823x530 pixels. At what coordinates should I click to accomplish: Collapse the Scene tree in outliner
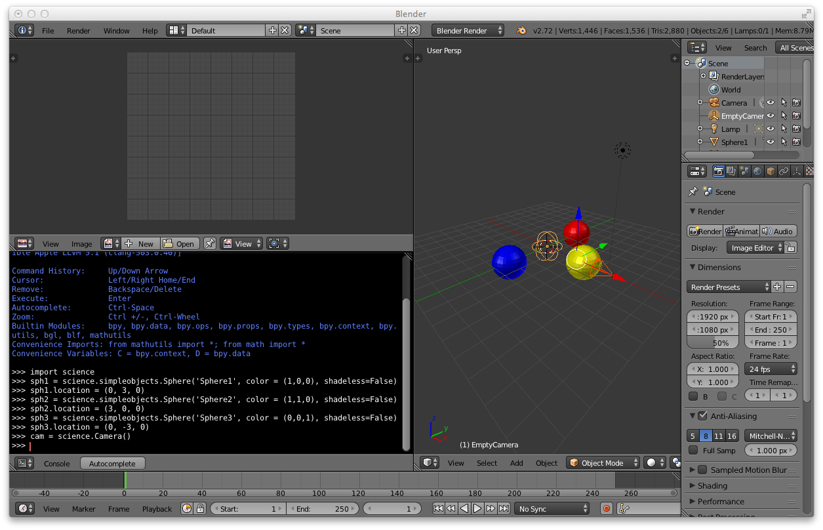[x=687, y=64]
